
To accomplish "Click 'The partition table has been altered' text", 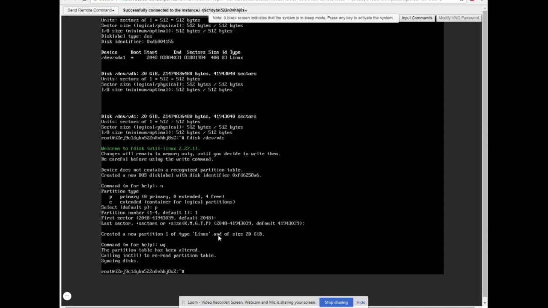I will tap(150, 250).
